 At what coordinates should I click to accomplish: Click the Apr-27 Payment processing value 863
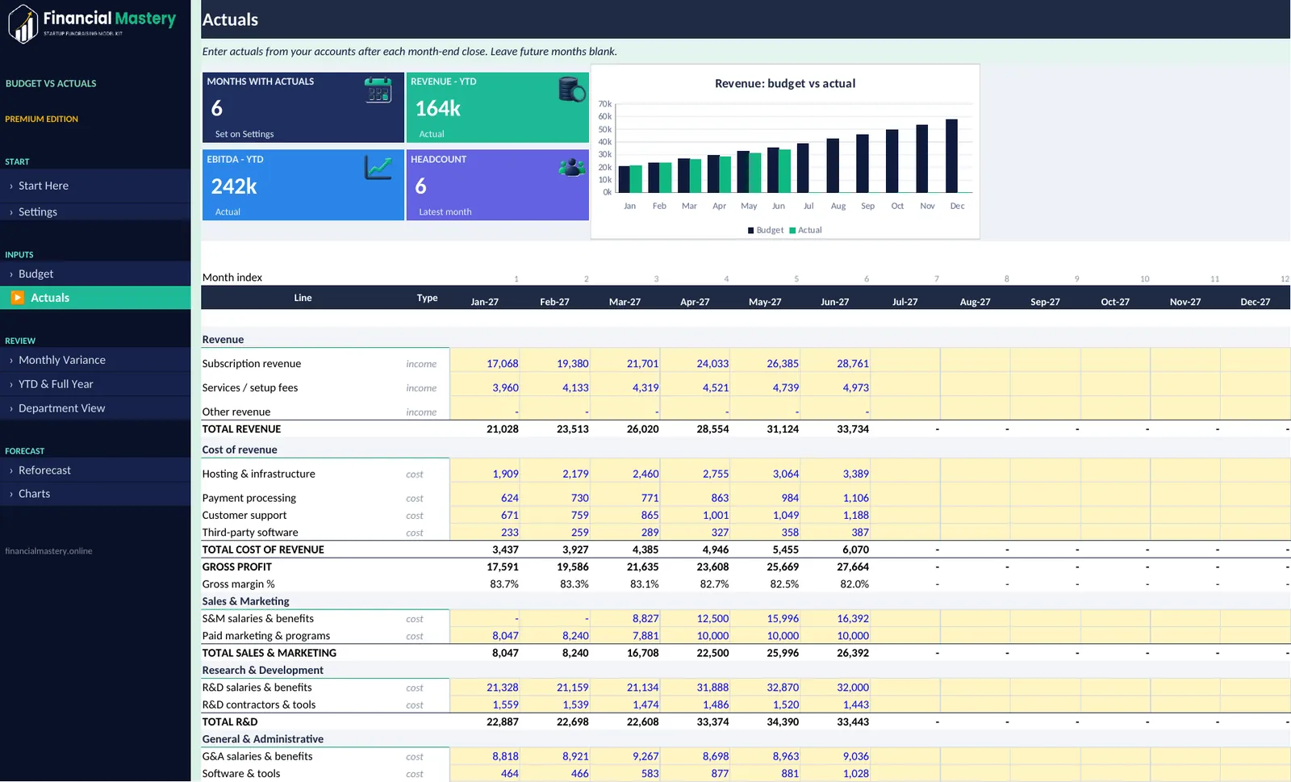point(720,499)
